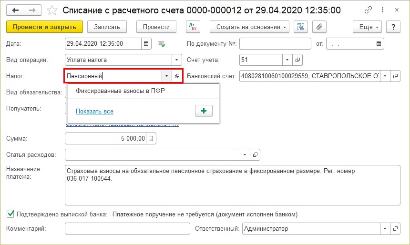Click 'Провести и закрыть' button
Image resolution: width=410 pixels, height=245 pixels.
click(44, 27)
